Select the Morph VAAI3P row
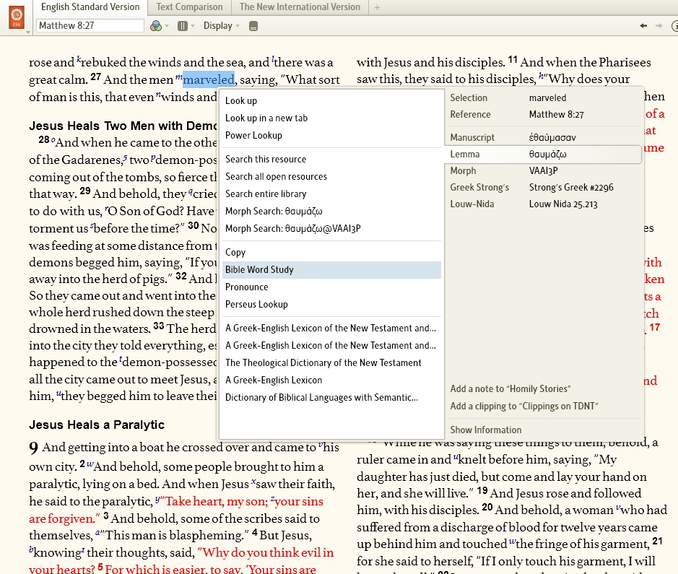 coord(544,170)
